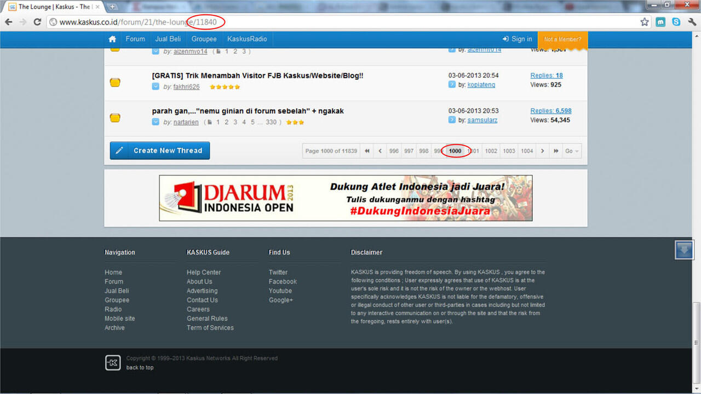Open the 'parah gan... nemu ginian' thread
Screen dimensions: 701x394
tap(248, 111)
